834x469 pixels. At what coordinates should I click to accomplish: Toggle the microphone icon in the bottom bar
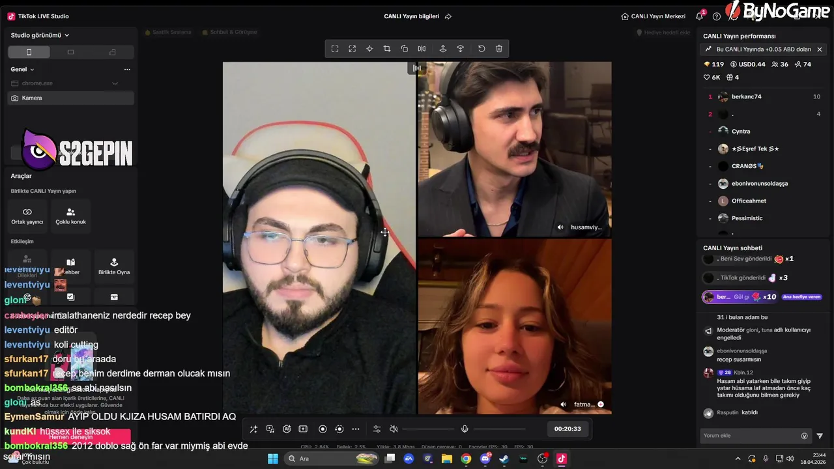(465, 429)
